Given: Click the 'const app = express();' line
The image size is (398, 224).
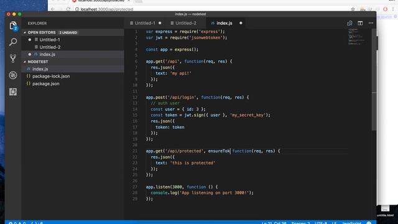Looking at the screenshot, I should point(172,50).
